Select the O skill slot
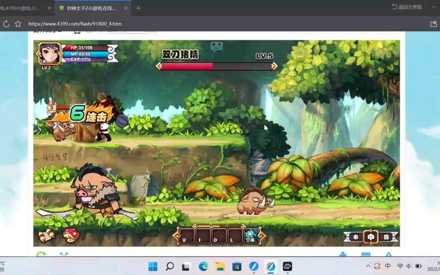This screenshot has height=275, width=440. tap(218, 236)
